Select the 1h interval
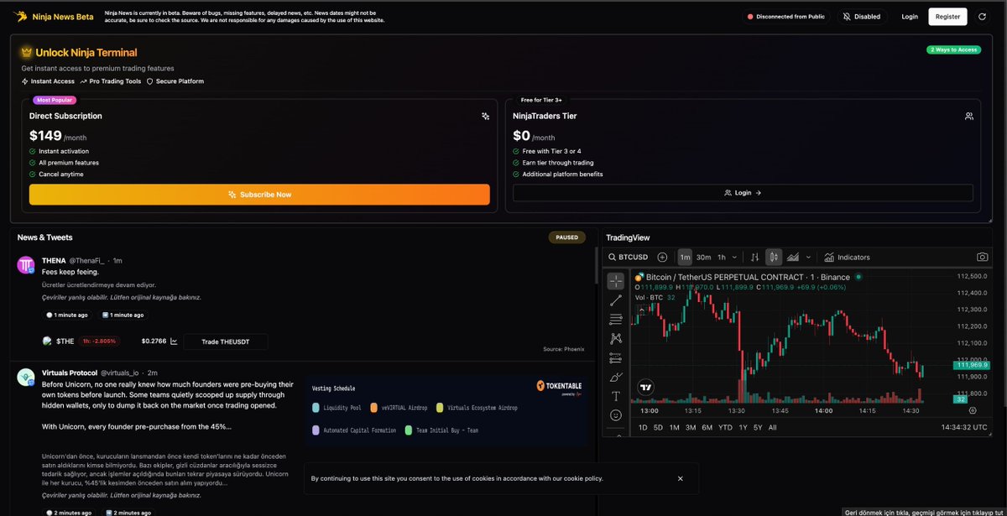This screenshot has width=1007, height=516. pyautogui.click(x=722, y=258)
